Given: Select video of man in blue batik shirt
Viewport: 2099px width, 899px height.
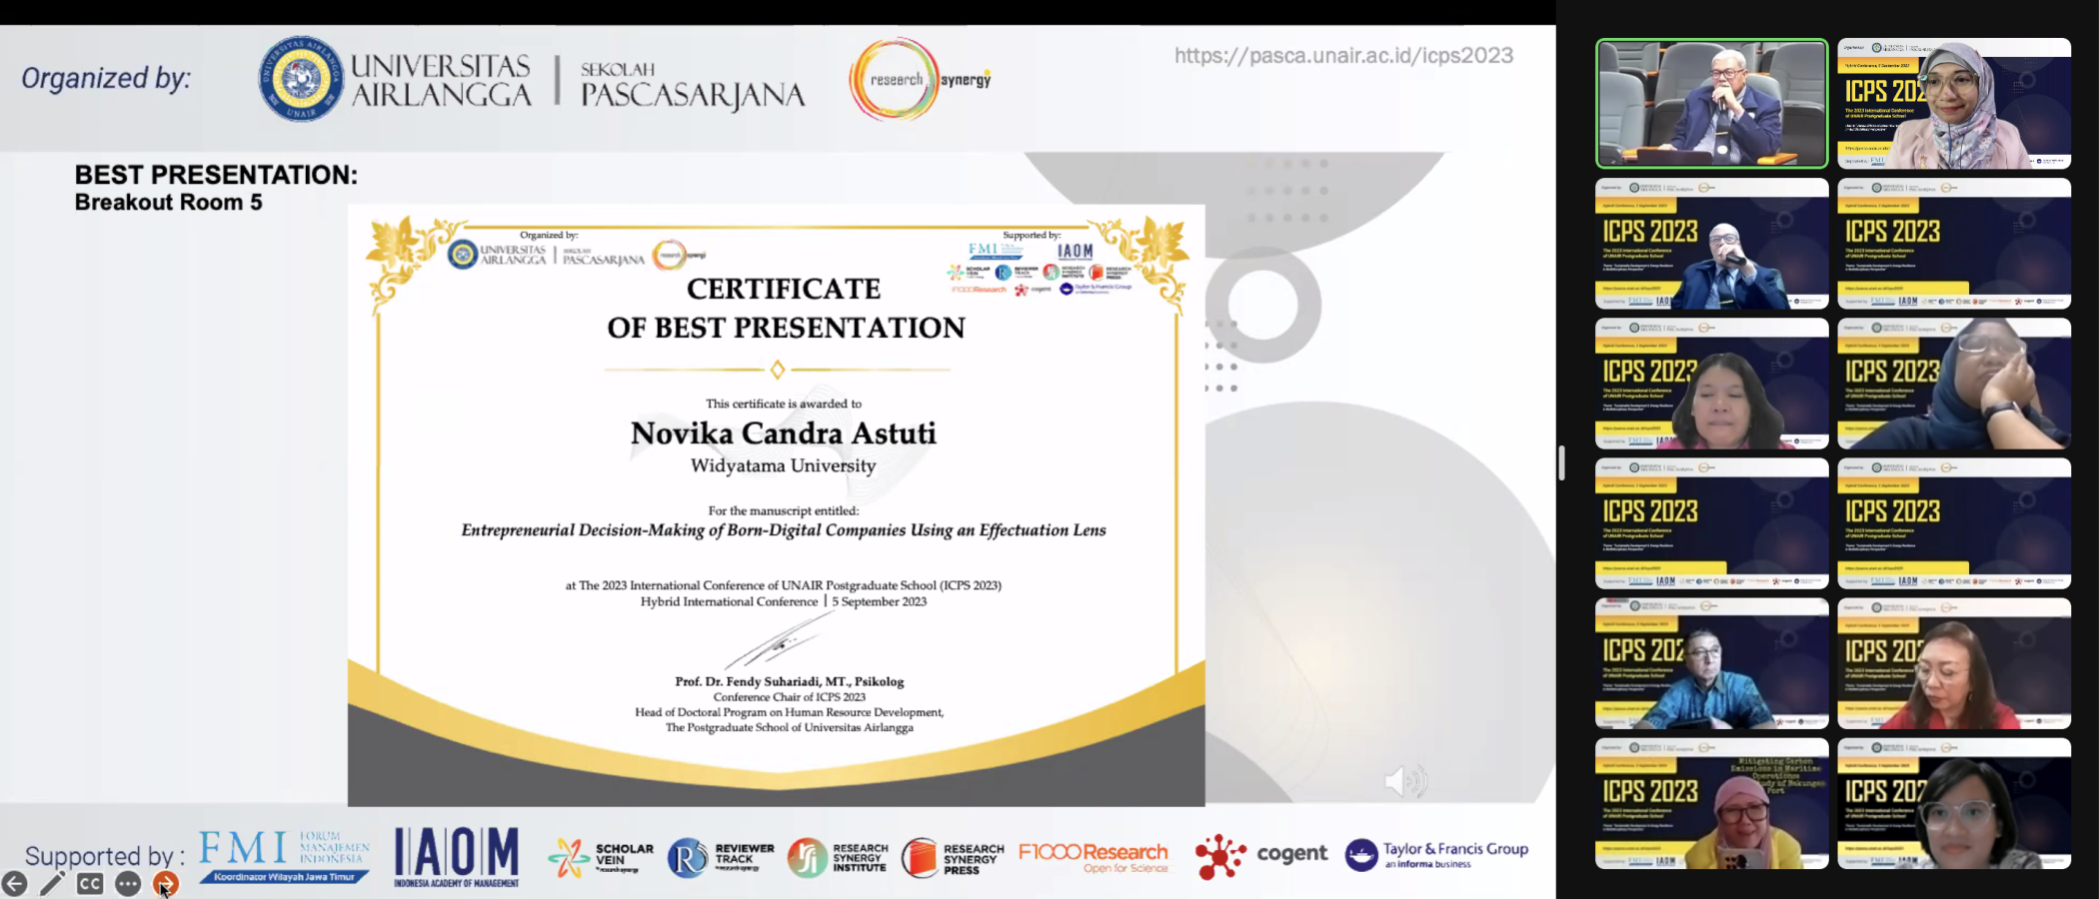Looking at the screenshot, I should click(1712, 663).
